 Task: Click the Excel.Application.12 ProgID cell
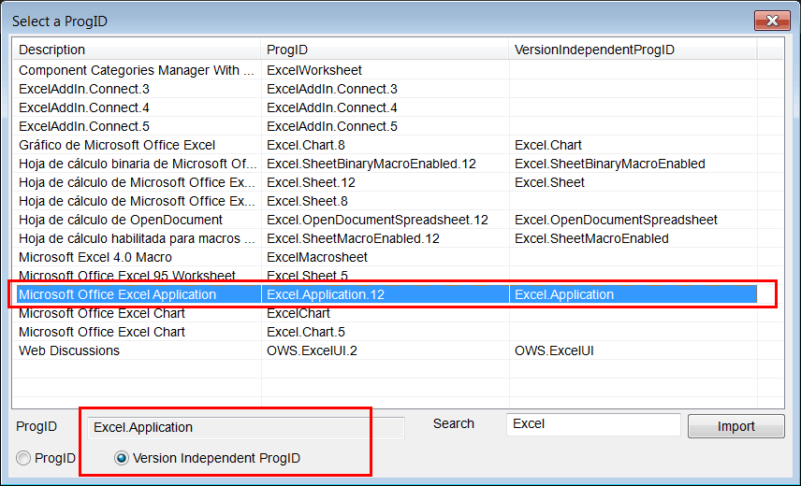(385, 294)
